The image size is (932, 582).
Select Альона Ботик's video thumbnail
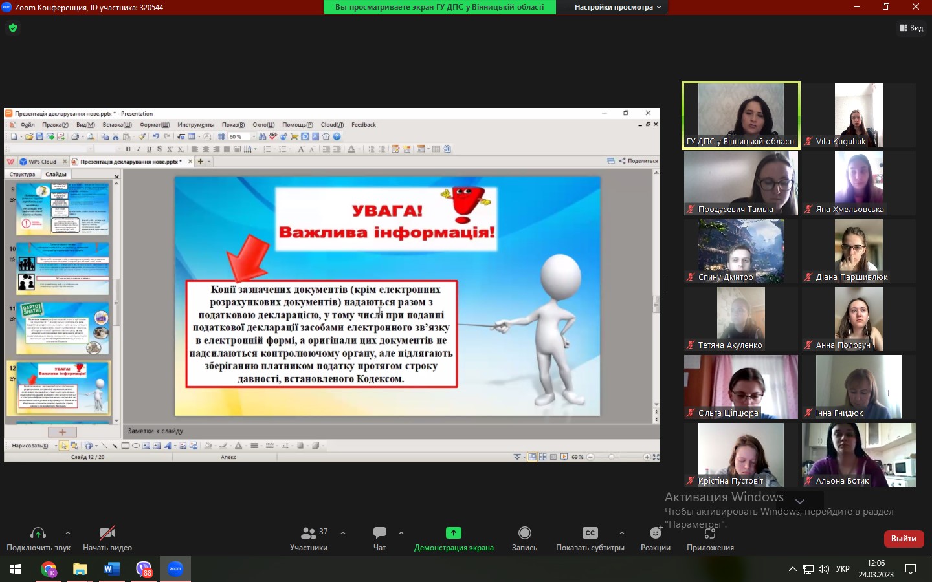(858, 455)
